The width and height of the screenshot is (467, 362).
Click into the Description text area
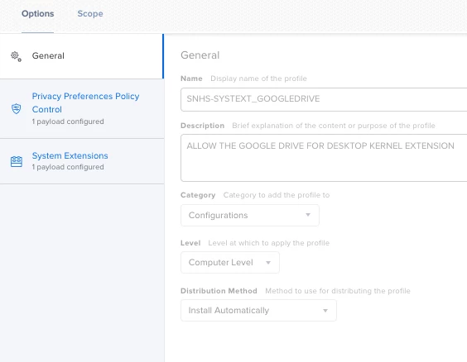(x=324, y=158)
